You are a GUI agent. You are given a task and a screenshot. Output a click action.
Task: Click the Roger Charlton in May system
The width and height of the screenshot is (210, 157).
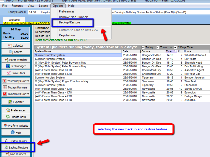(78, 81)
